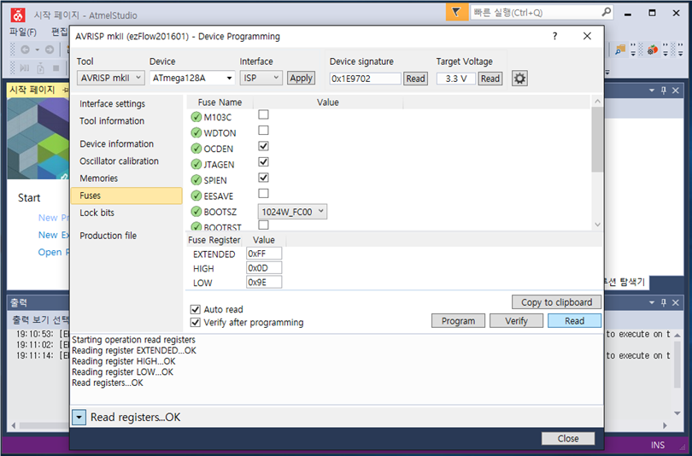Open the Interface dropdown ISP
The width and height of the screenshot is (692, 456).
(261, 78)
